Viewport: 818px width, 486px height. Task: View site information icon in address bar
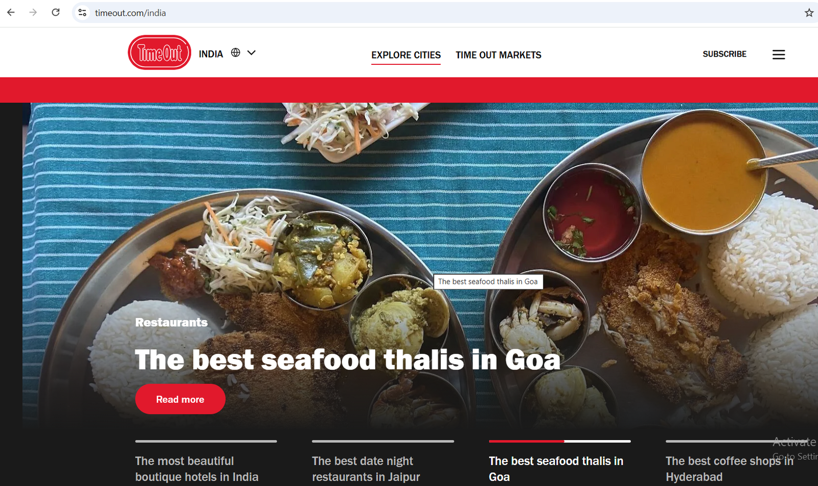coord(82,13)
